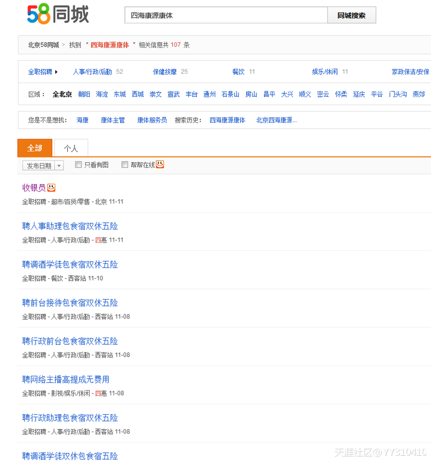Select the 燕郊 district
The height and width of the screenshot is (463, 431).
pyautogui.click(x=419, y=94)
